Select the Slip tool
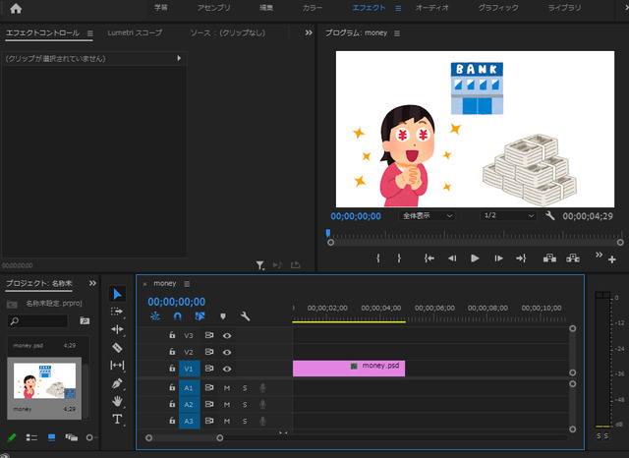This screenshot has width=629, height=458. point(117,366)
